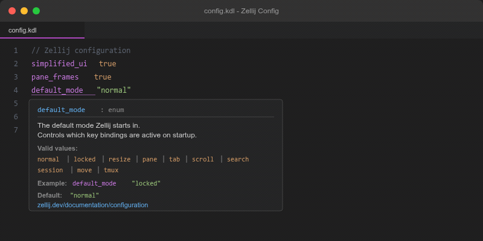Image resolution: width=483 pixels, height=241 pixels.
Task: Click the green maximize window button
Action: pyautogui.click(x=36, y=11)
